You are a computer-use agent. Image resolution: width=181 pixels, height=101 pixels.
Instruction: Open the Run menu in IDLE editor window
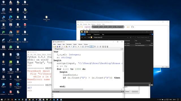pos(89,24)
